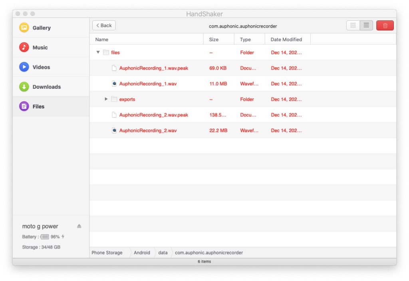Image resolution: width=409 pixels, height=281 pixels.
Task: Collapse the files folder
Action: coord(98,52)
